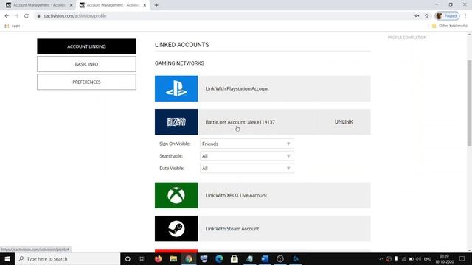Click the Blizzard logo tile
Viewport: 472px width, 265px height.
176,122
